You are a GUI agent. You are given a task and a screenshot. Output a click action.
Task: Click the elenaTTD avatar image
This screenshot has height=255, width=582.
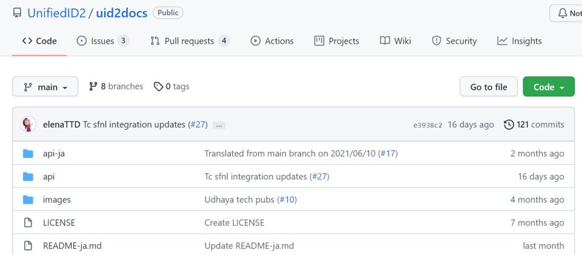(28, 124)
